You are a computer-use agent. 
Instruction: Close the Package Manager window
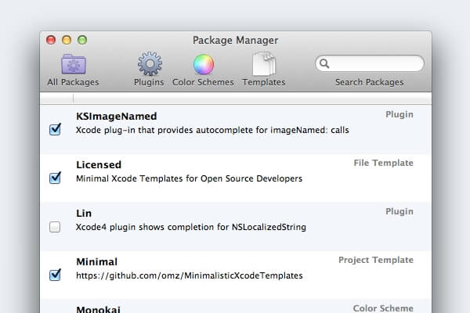pyautogui.click(x=52, y=40)
